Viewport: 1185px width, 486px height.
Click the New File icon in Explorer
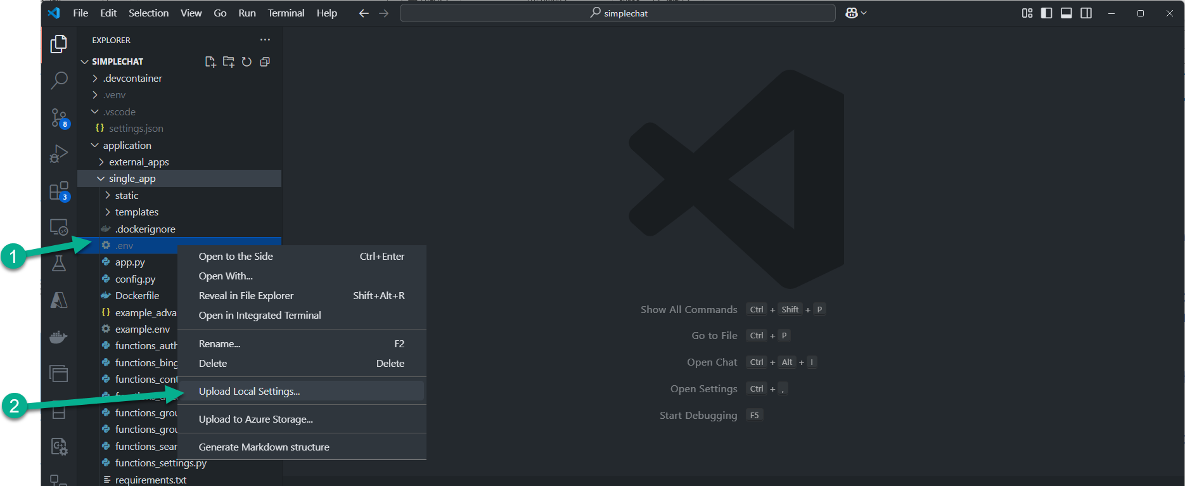pyautogui.click(x=210, y=61)
